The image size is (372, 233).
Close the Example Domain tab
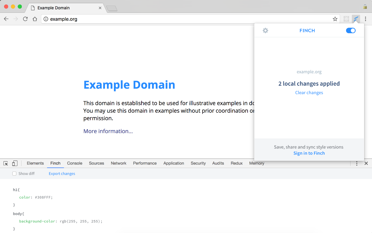[x=100, y=8]
